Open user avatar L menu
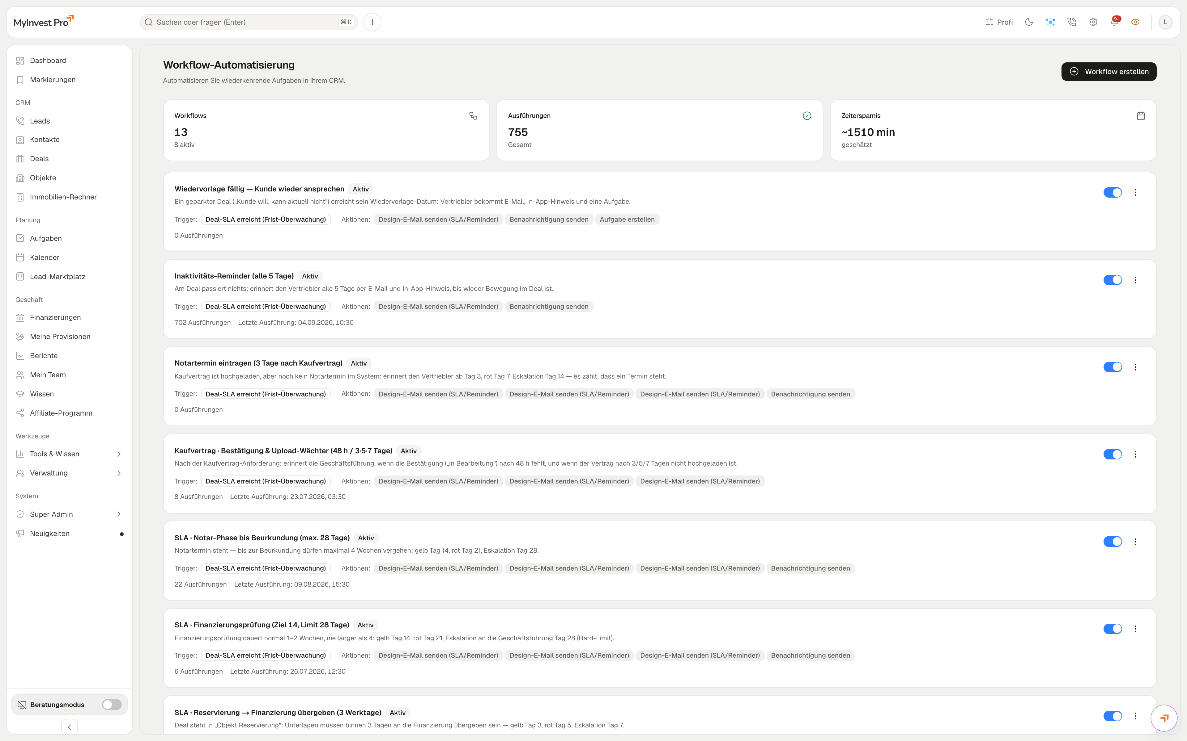The width and height of the screenshot is (1187, 741). tap(1165, 22)
